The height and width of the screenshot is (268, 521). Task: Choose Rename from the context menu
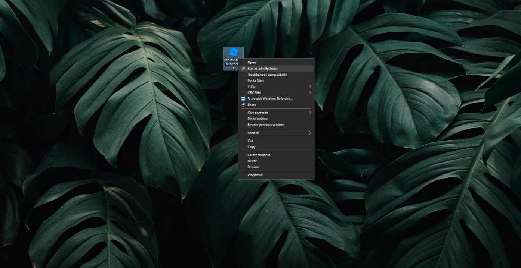[253, 167]
